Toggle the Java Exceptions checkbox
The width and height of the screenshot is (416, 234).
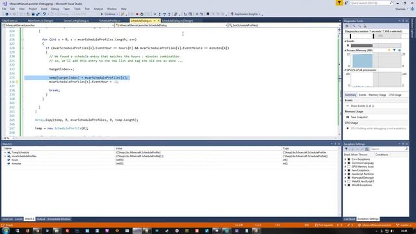tap(349, 170)
